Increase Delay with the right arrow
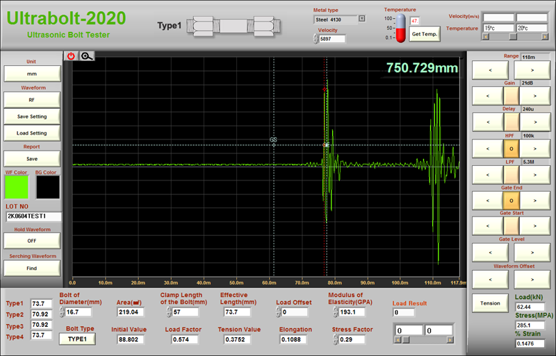 (534, 122)
